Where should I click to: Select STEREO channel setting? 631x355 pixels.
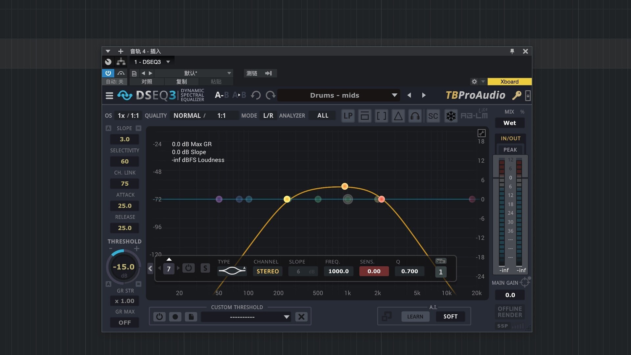pos(268,271)
